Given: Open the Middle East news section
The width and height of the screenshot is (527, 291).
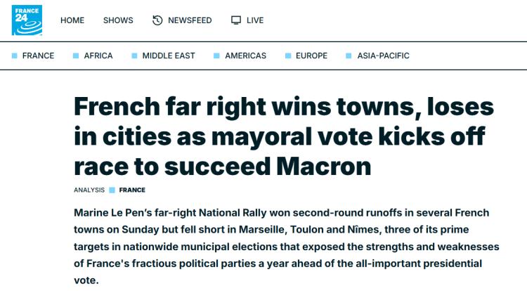Looking at the screenshot, I should (x=169, y=56).
